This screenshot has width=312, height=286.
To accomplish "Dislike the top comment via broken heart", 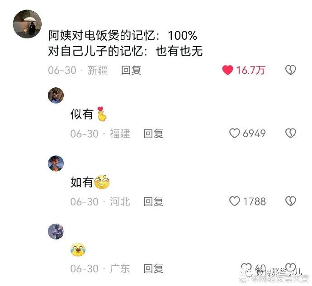I will (x=290, y=70).
